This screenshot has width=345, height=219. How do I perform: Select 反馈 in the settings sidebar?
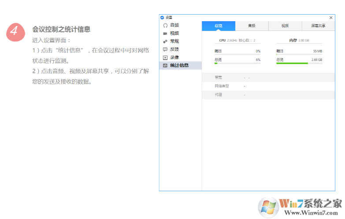pyautogui.click(x=180, y=49)
